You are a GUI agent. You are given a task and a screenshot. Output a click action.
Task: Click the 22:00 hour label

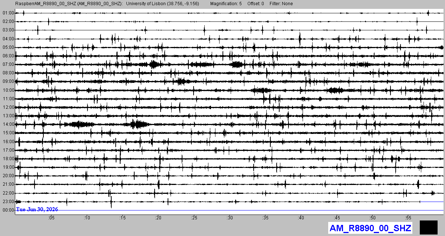click(8, 193)
